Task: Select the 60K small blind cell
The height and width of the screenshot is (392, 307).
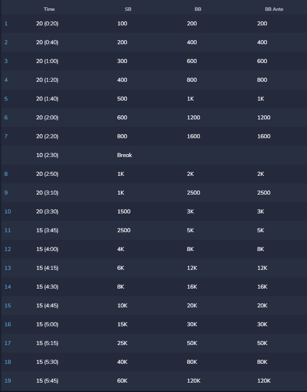Action: coord(122,381)
